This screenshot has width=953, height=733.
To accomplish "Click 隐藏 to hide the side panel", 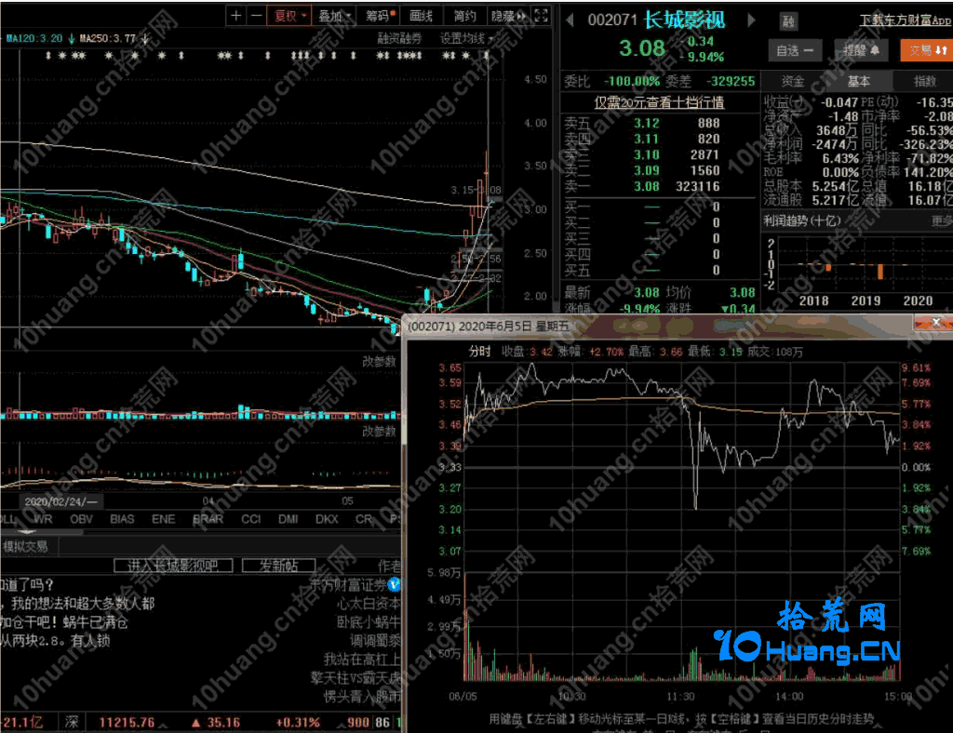I will (x=508, y=17).
